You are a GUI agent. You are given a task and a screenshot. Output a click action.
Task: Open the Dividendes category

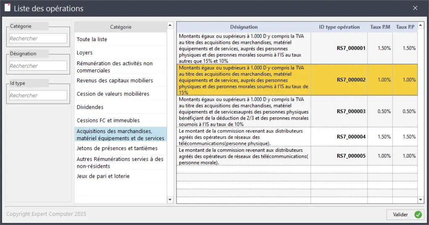90,107
